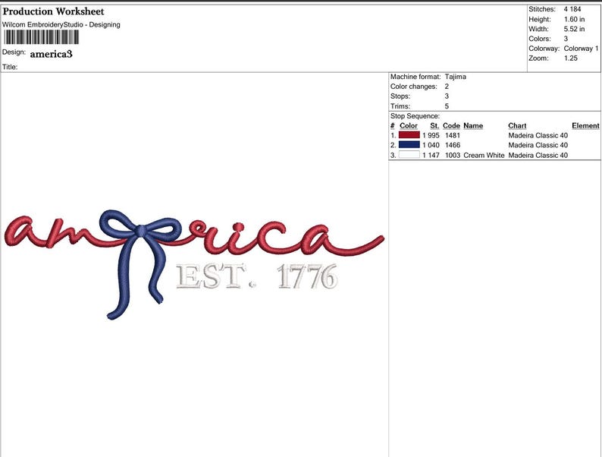The image size is (602, 457).
Task: Click the width value "5.52 in"
Action: tap(575, 29)
